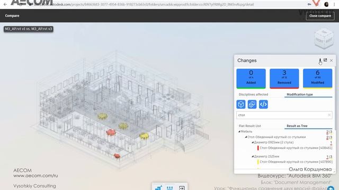Select the Modification type tab

coord(300,94)
